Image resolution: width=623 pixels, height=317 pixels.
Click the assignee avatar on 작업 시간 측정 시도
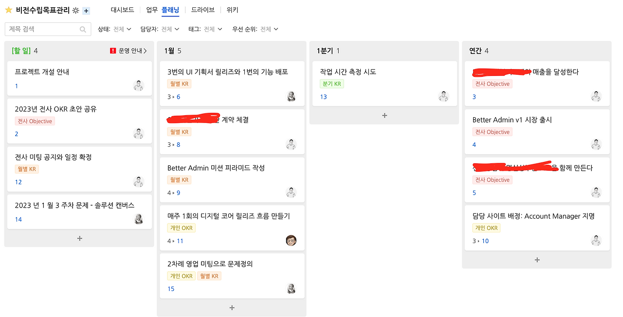coord(443,96)
